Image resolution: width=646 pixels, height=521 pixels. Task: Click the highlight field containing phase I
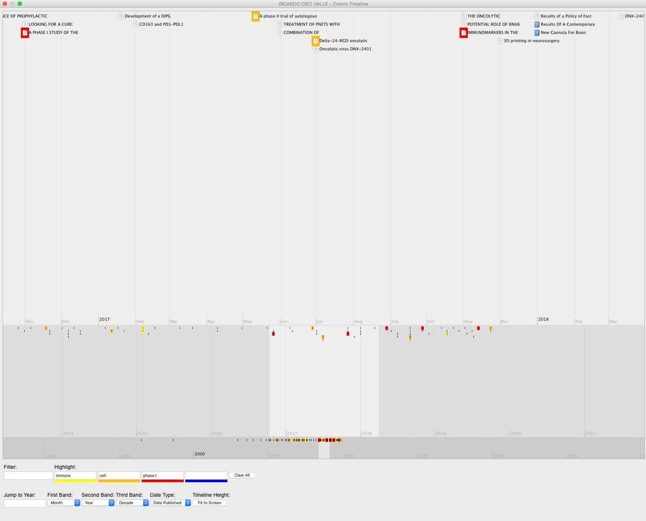[x=163, y=475]
